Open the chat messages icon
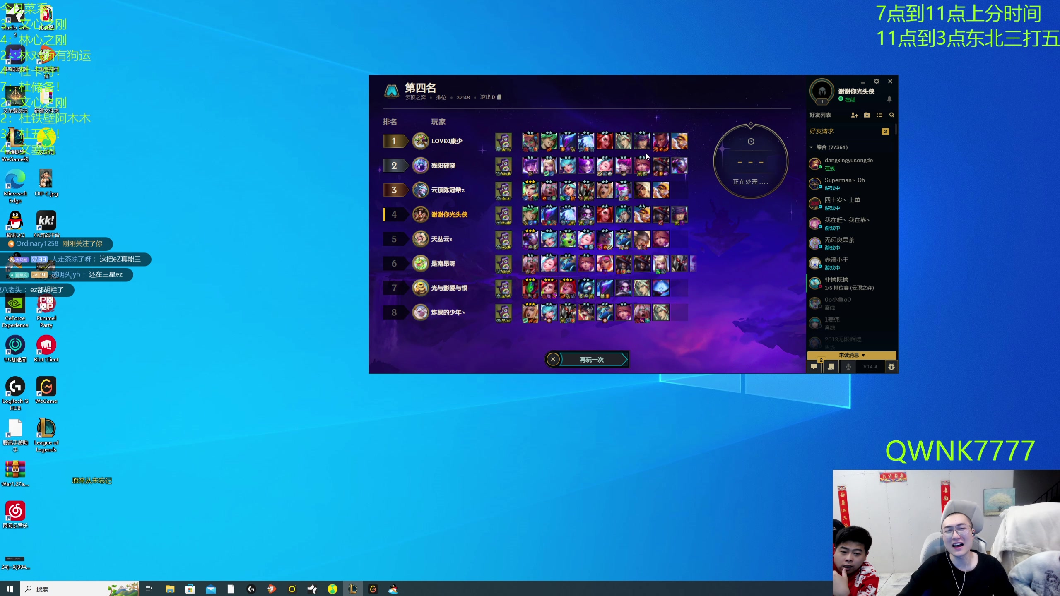Image resolution: width=1060 pixels, height=596 pixels. pyautogui.click(x=814, y=367)
